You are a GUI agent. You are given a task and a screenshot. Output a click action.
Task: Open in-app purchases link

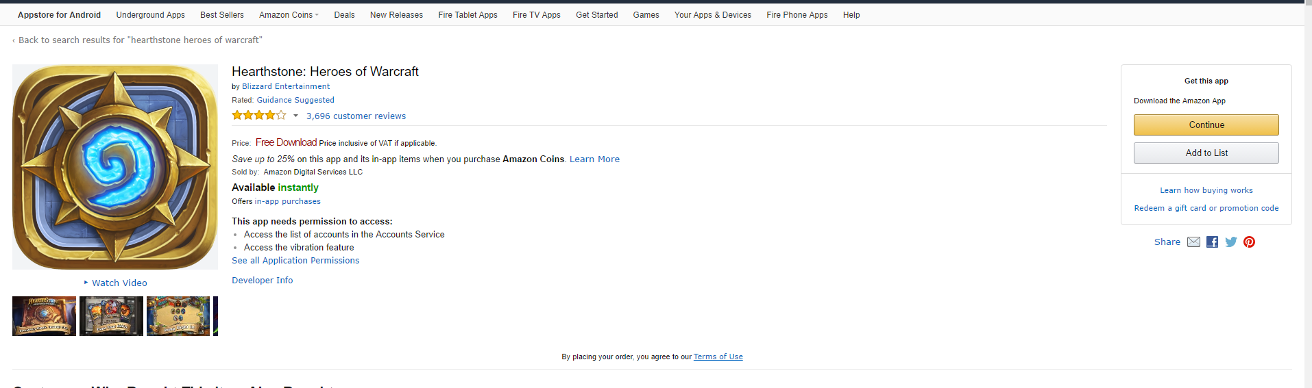[x=287, y=201]
